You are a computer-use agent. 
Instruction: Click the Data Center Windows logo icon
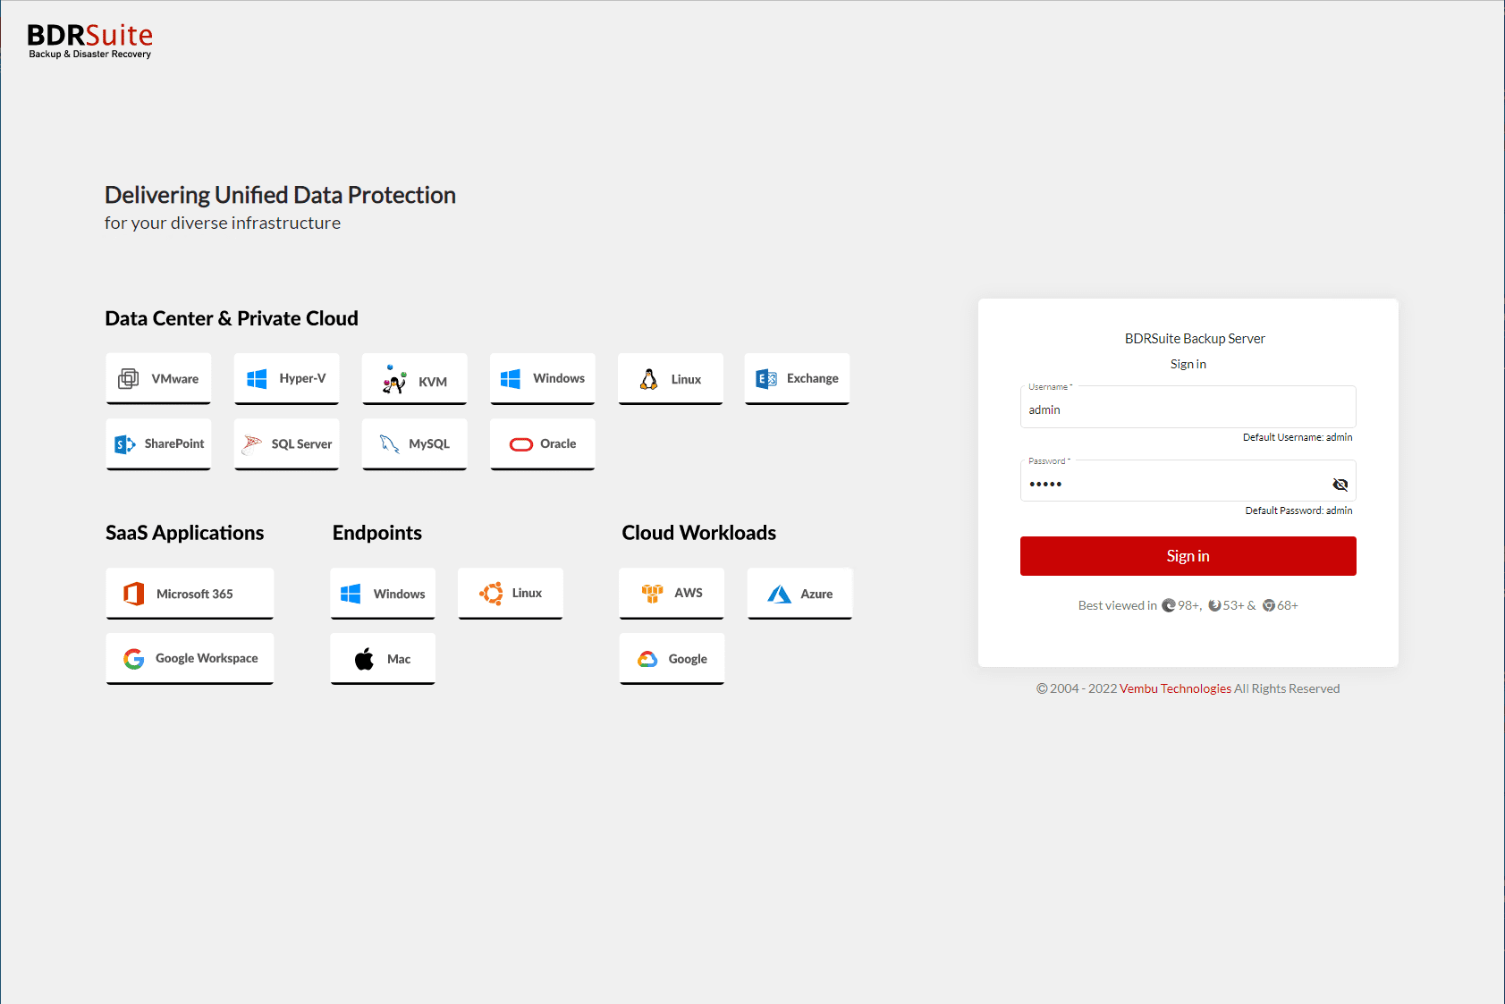(x=511, y=379)
